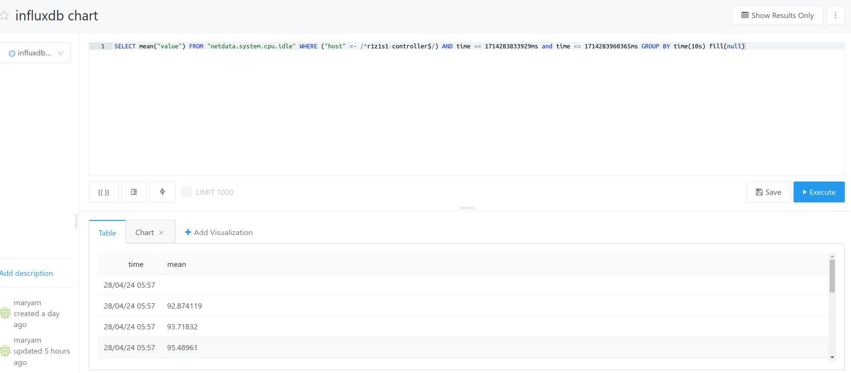Click the time cell beside mean 93.71832
Image resolution: width=851 pixels, height=373 pixels.
point(130,327)
